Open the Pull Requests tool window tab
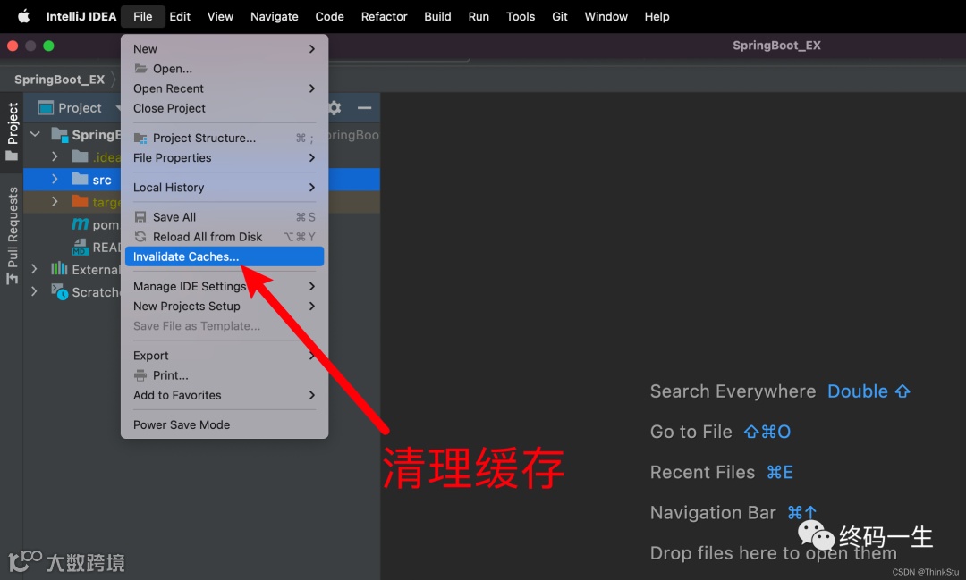 pyautogui.click(x=12, y=235)
